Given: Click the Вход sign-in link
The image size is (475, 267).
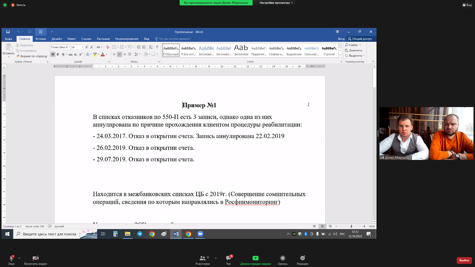Looking at the screenshot, I should 341,39.
